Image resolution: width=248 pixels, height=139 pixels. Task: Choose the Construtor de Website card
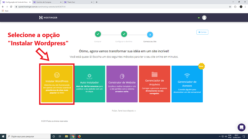pyautogui.click(x=122, y=84)
